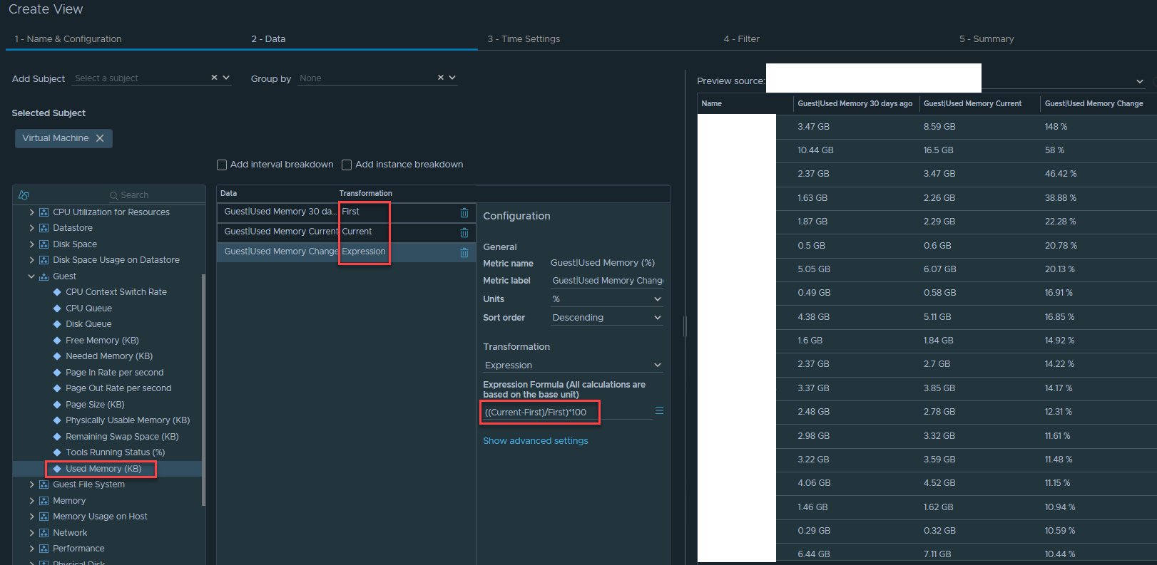Image resolution: width=1157 pixels, height=565 pixels.
Task: Go to step 1 Name & Configuration
Action: pos(68,39)
